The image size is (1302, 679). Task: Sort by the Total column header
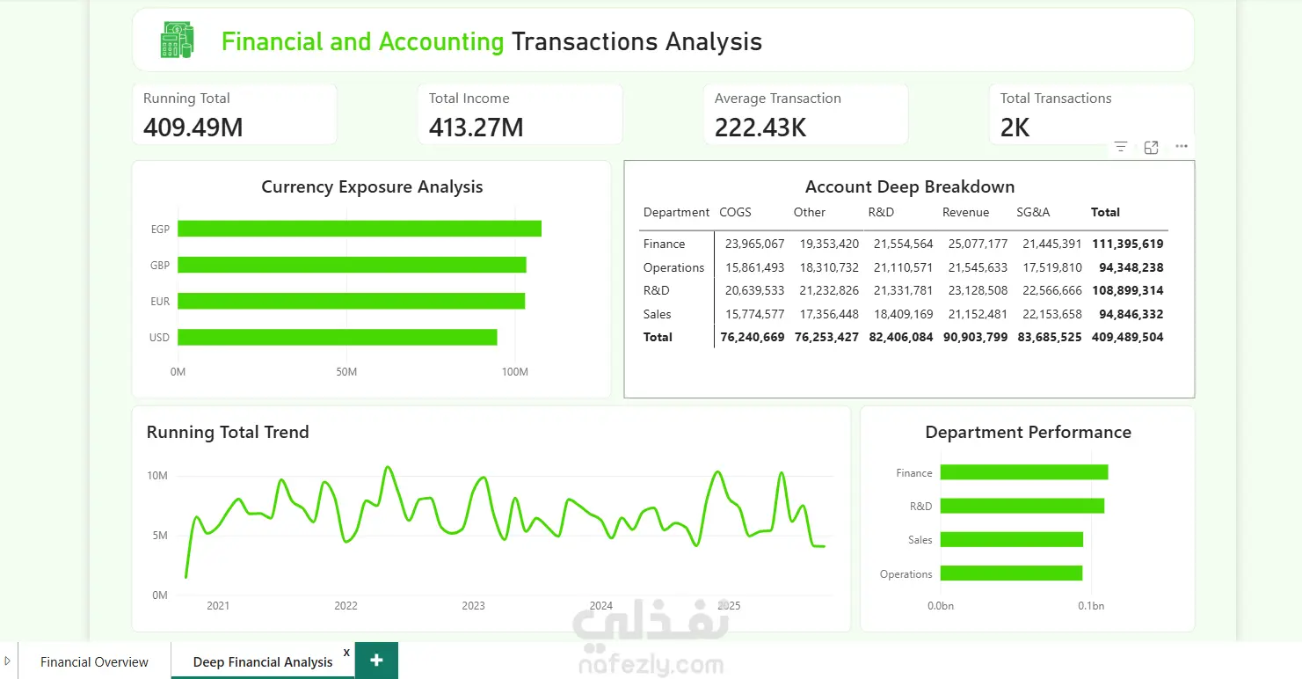(x=1105, y=212)
